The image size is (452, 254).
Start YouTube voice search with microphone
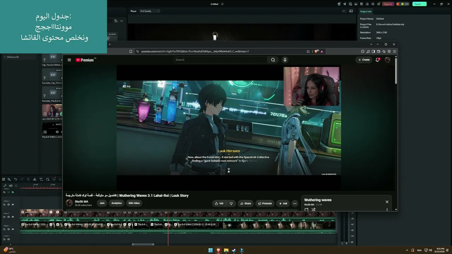(285, 60)
